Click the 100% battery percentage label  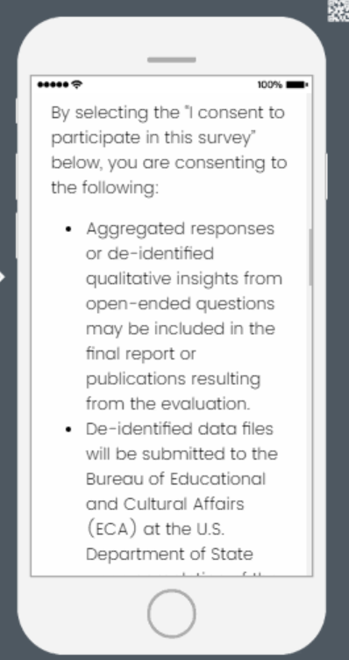click(x=269, y=85)
